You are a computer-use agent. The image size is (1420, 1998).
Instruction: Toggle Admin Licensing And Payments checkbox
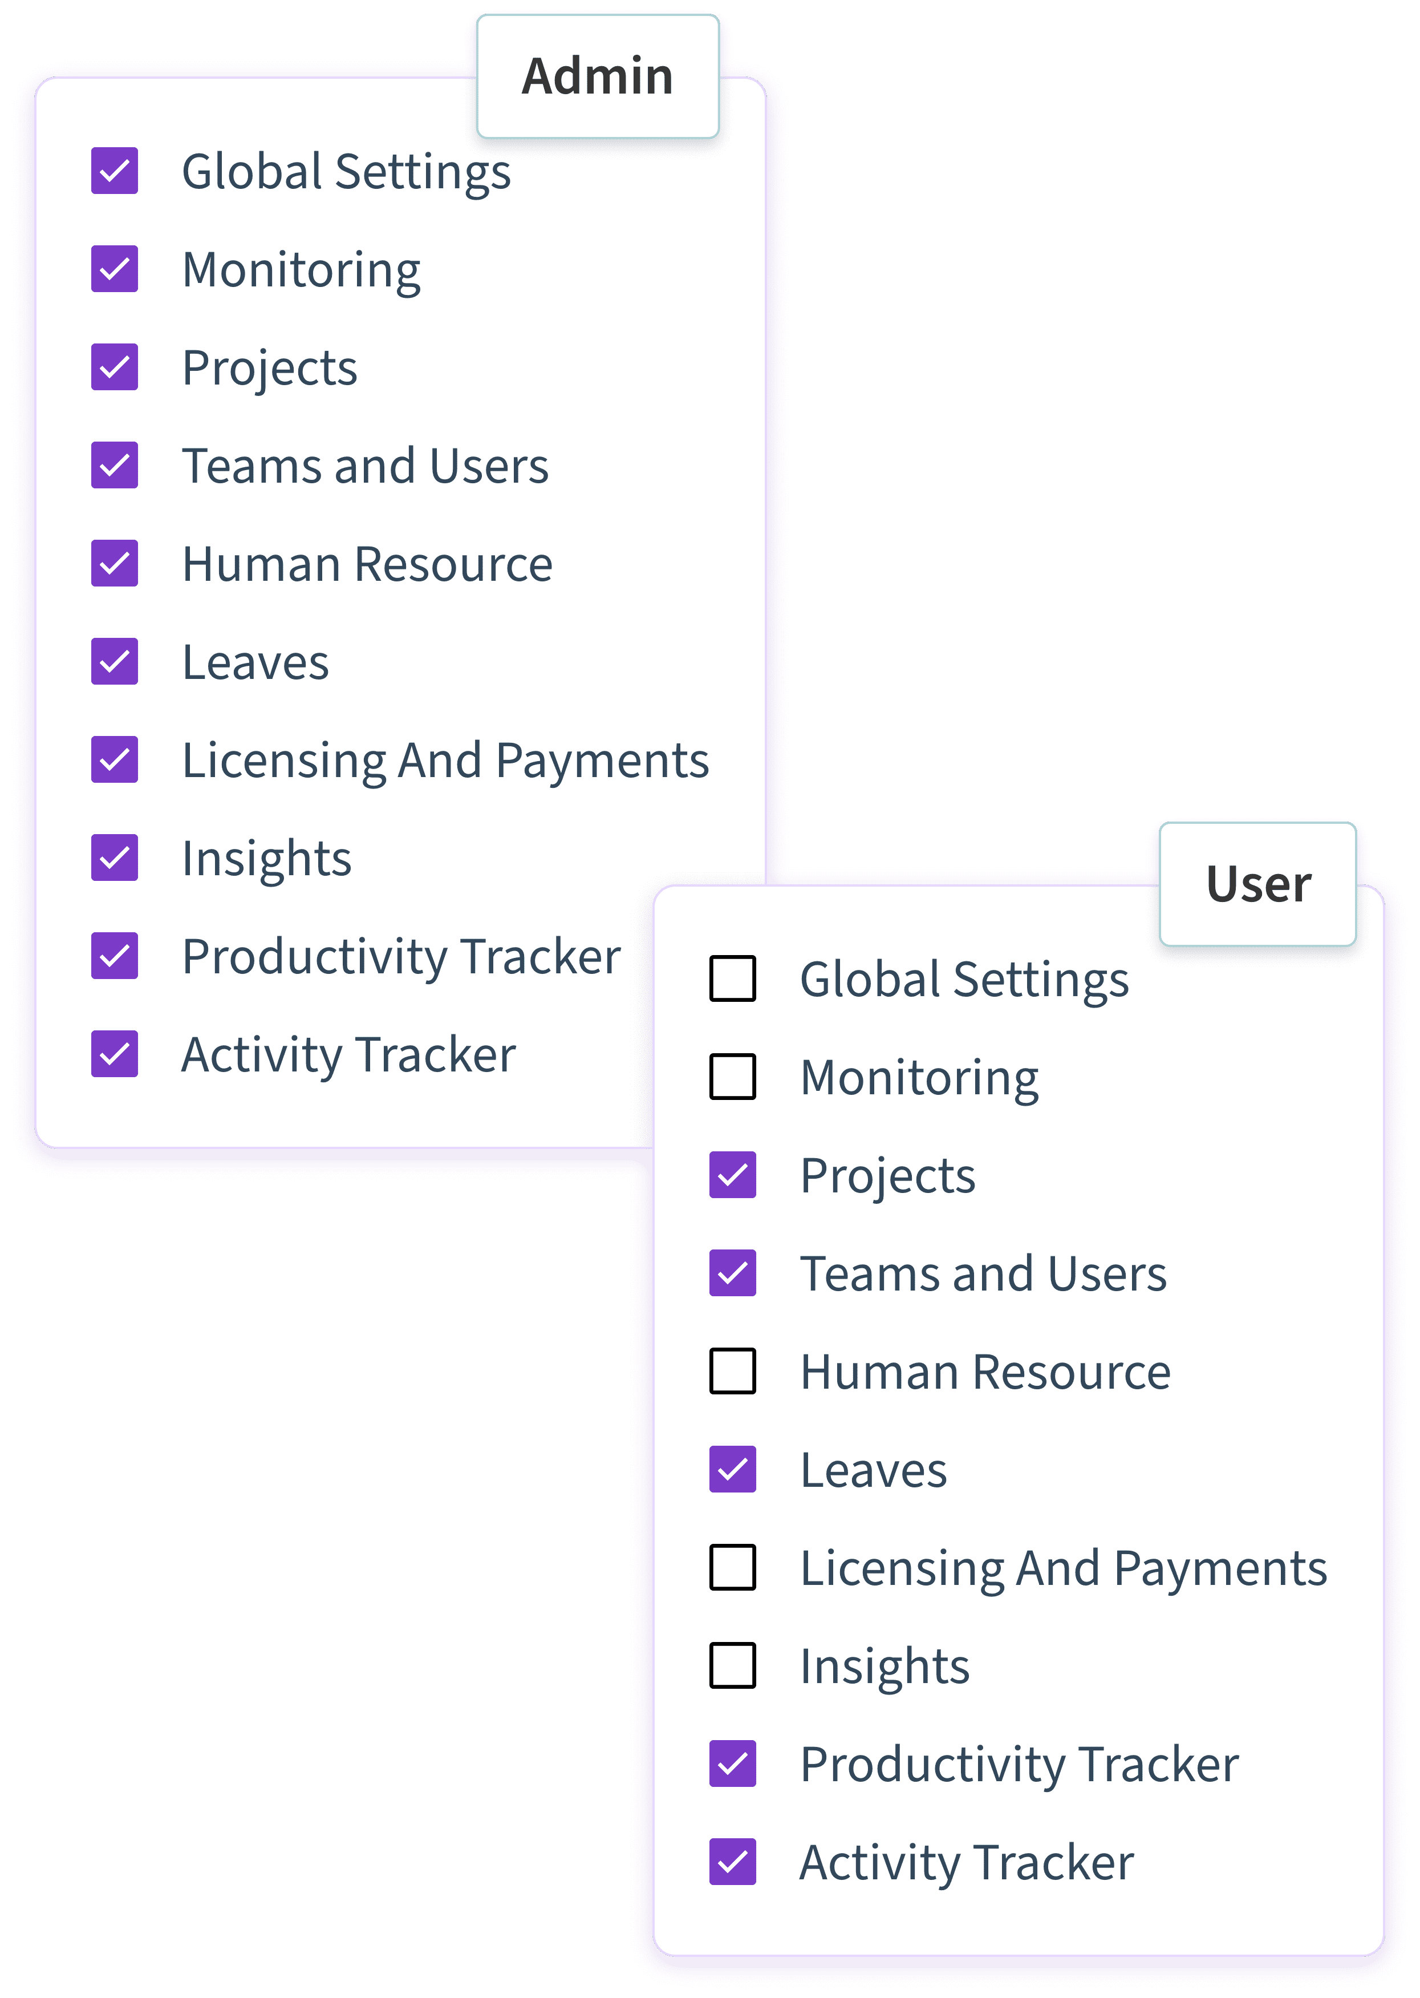tap(115, 759)
